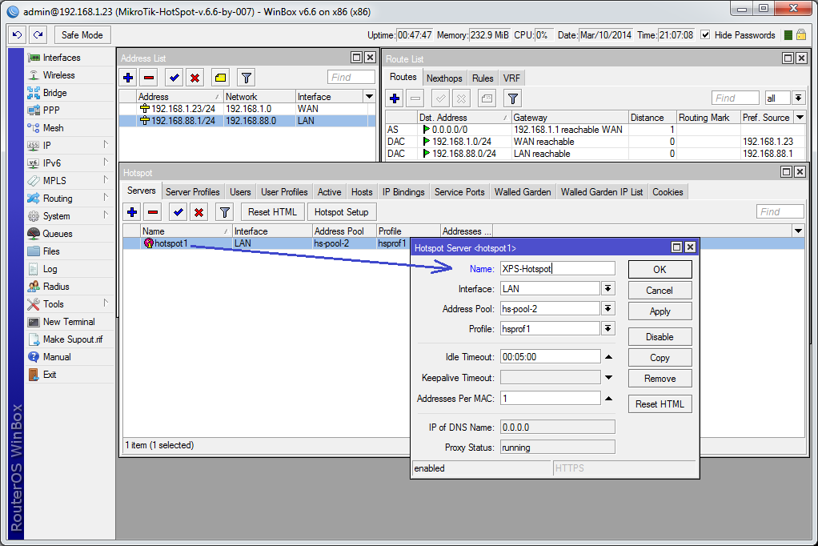Expand the Tools submenu
818x546 pixels.
[106, 303]
